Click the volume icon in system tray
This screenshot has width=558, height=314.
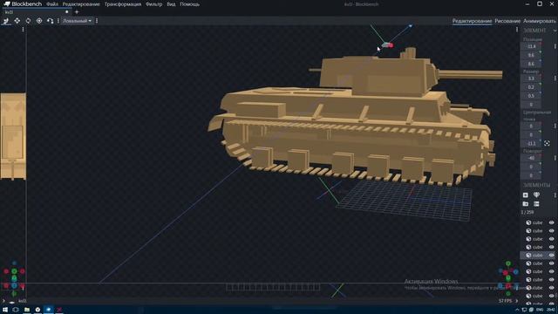(531, 310)
